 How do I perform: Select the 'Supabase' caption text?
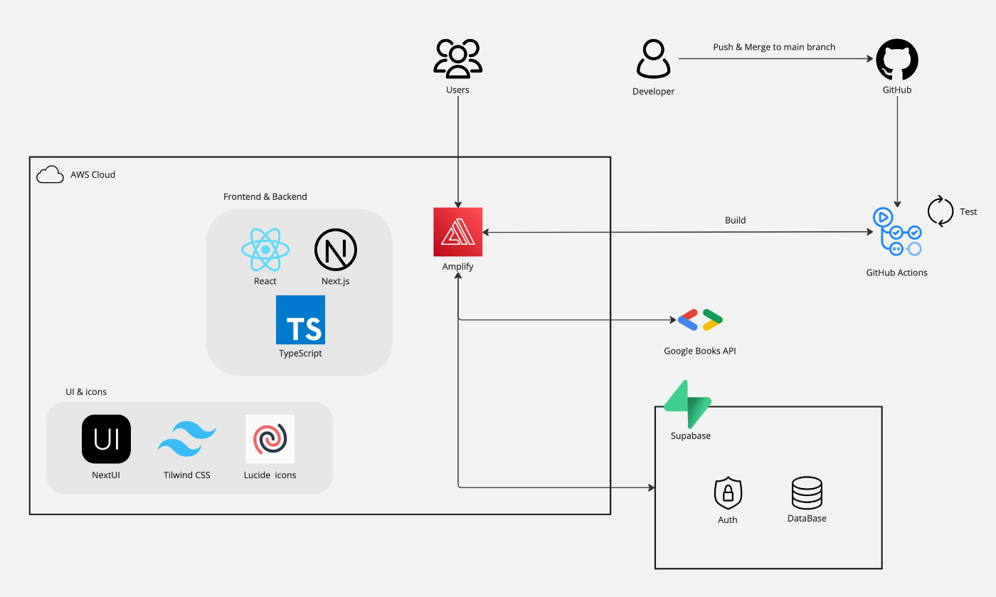pos(691,435)
